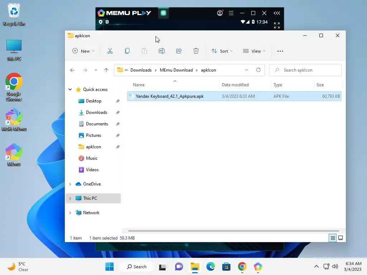This screenshot has height=275, width=367.
Task: Open recent locations dropdown arrow
Action: (x=96, y=70)
